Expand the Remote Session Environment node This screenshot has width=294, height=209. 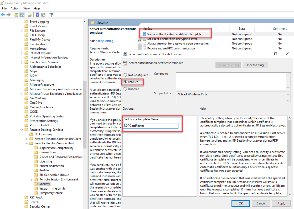(31, 179)
